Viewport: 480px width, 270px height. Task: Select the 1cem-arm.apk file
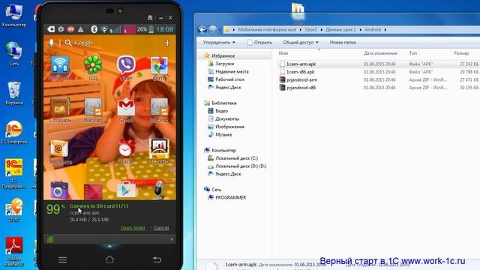click(x=301, y=64)
